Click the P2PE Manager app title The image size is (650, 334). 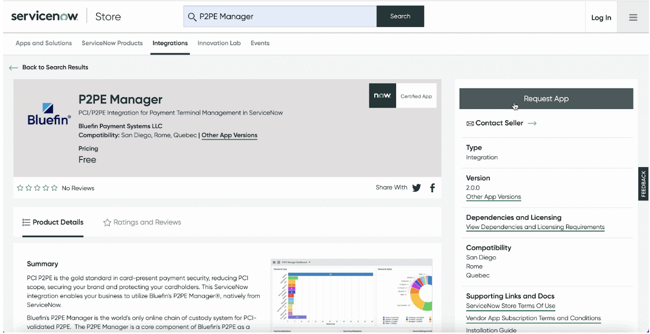121,99
